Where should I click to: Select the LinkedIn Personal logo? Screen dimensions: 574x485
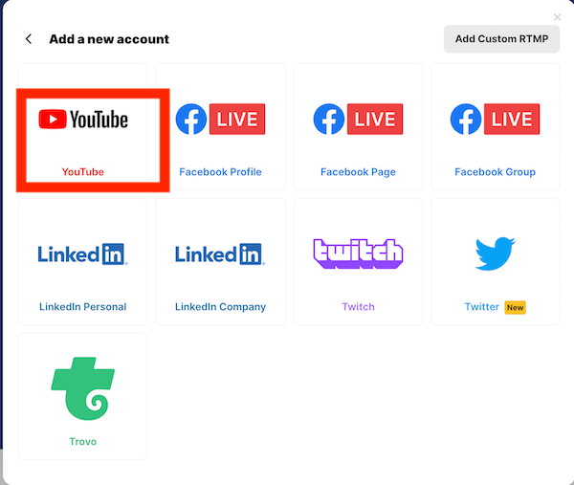pyautogui.click(x=82, y=254)
